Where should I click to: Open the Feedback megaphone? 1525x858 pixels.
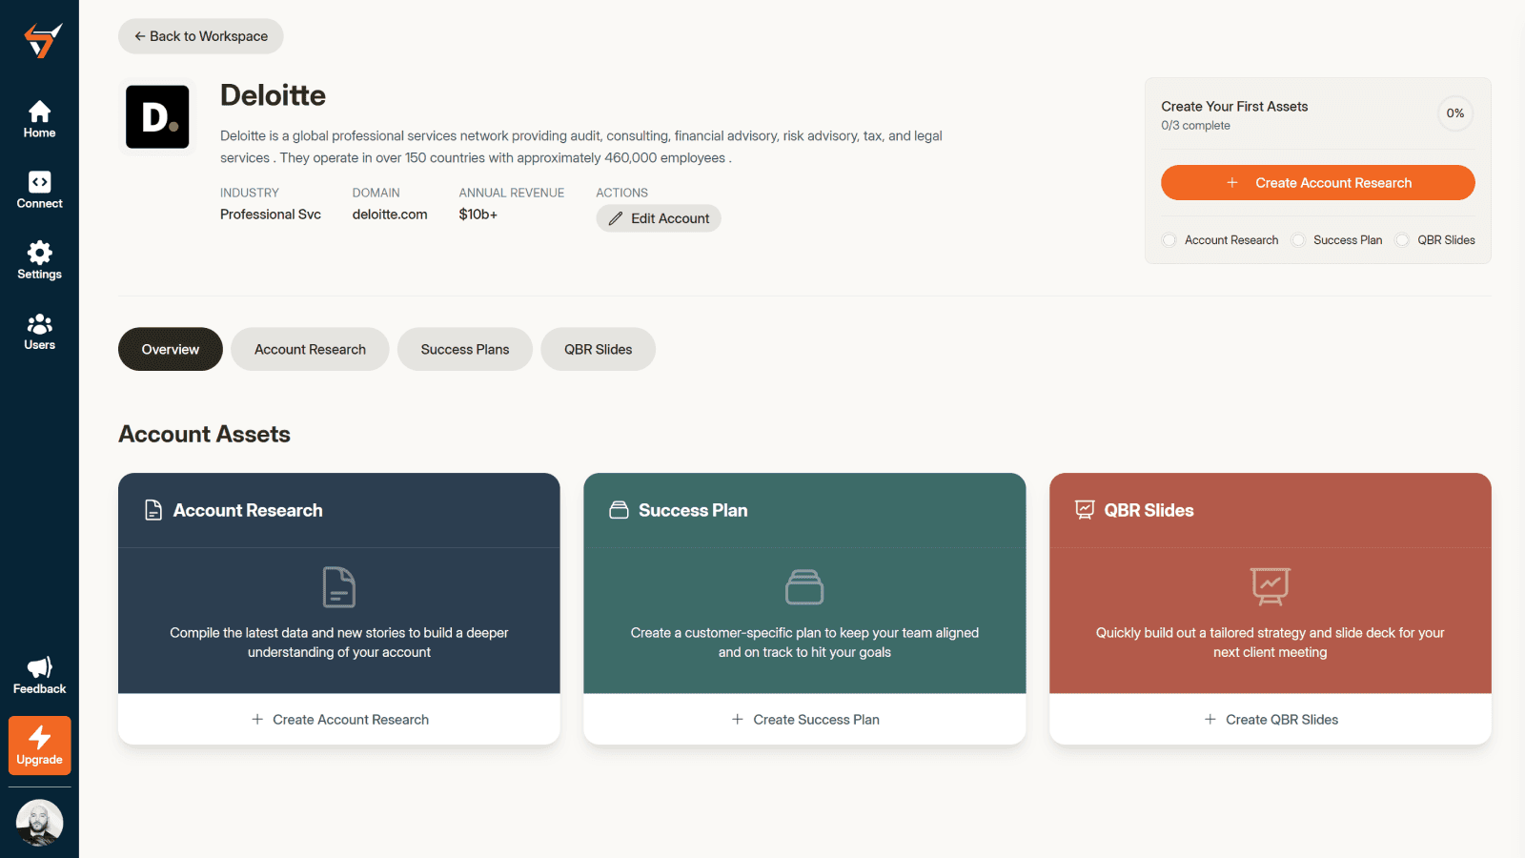39,676
